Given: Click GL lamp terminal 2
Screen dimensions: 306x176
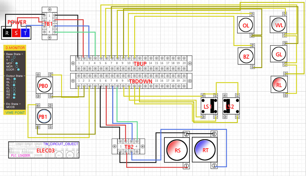Looking at the screenshot, I should click(x=285, y=43).
